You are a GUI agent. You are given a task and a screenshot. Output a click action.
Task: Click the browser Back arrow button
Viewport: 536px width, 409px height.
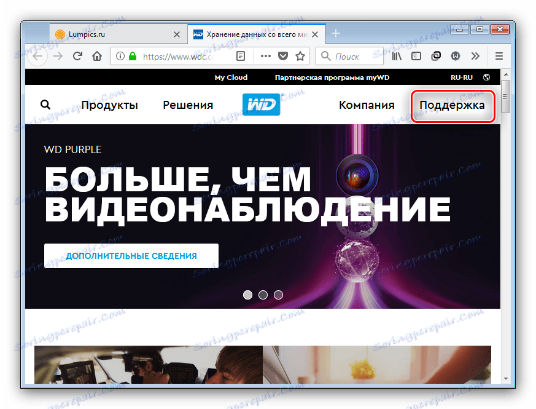(x=37, y=56)
